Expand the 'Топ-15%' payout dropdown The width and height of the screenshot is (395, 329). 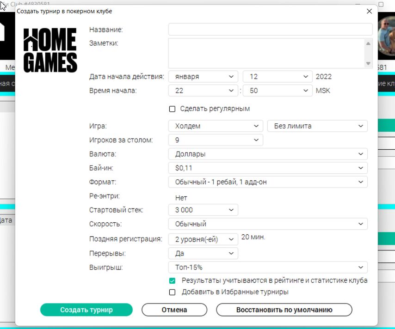click(x=268, y=267)
